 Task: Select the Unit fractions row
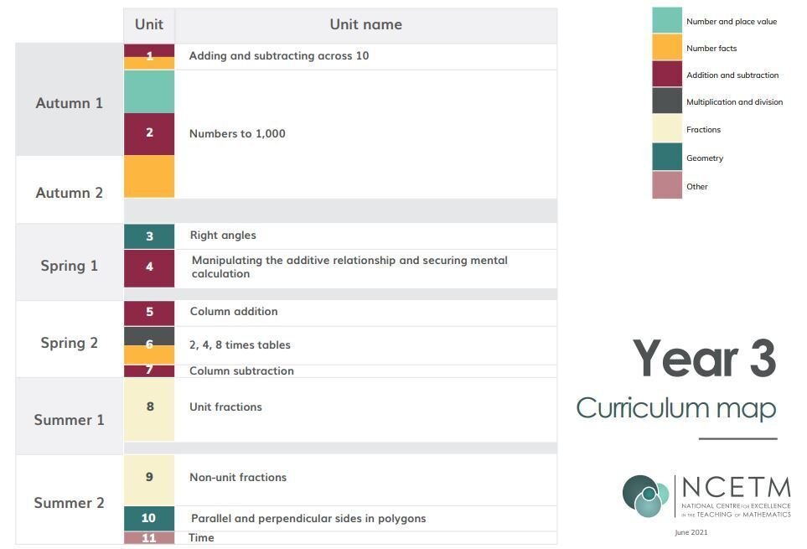340,410
